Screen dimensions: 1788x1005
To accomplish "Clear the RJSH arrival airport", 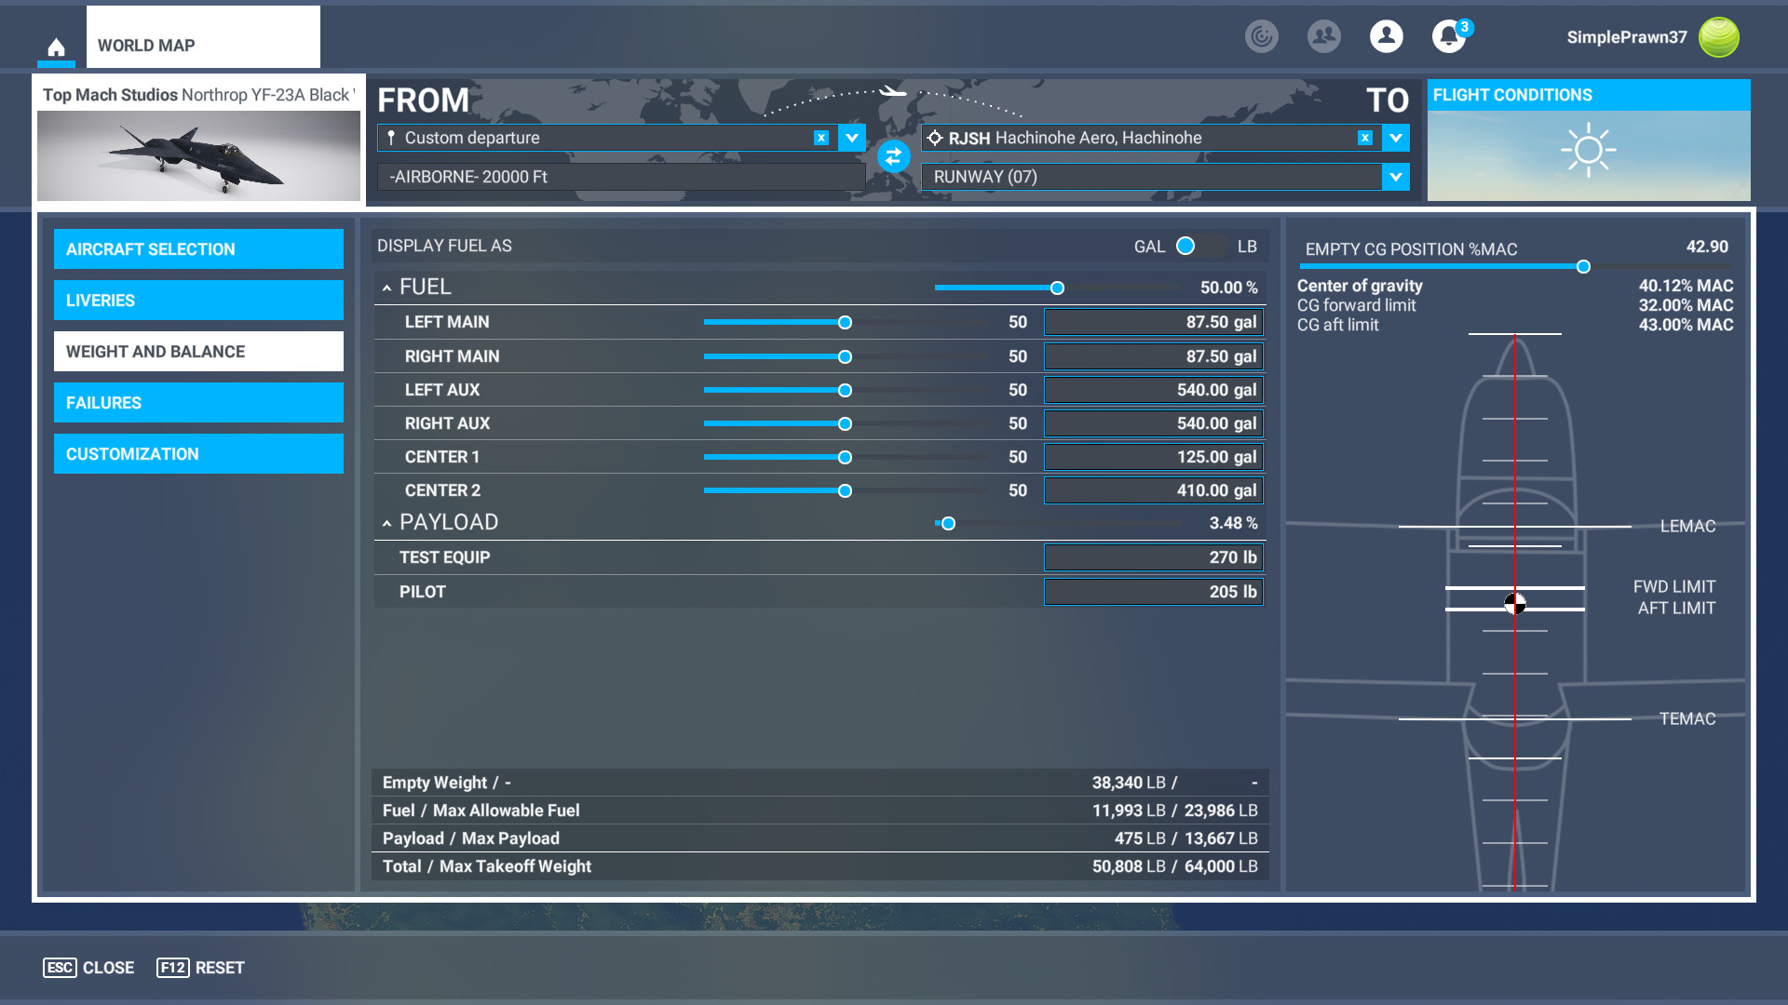I will point(1364,138).
